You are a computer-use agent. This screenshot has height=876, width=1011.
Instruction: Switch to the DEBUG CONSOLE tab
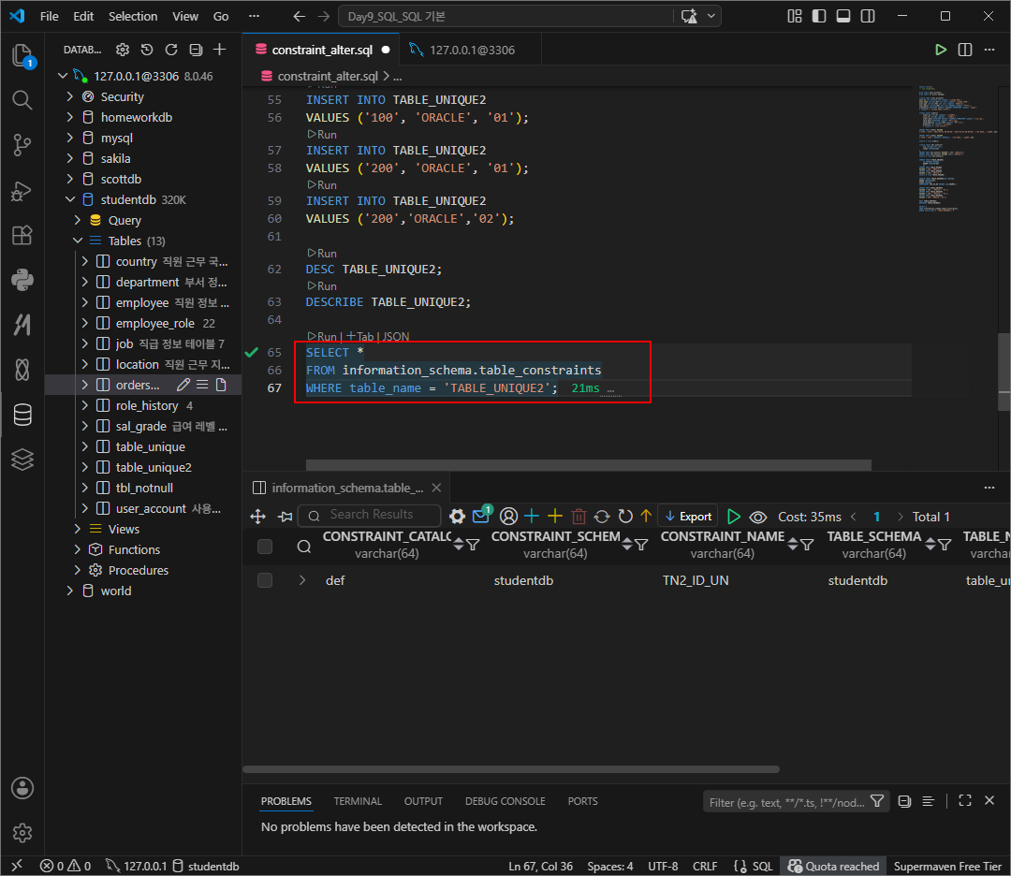pos(505,801)
